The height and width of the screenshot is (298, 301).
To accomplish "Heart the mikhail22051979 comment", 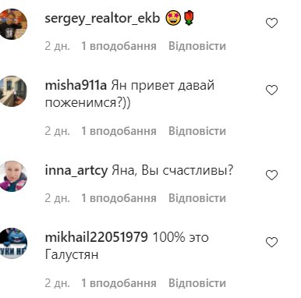I will pyautogui.click(x=272, y=243).
